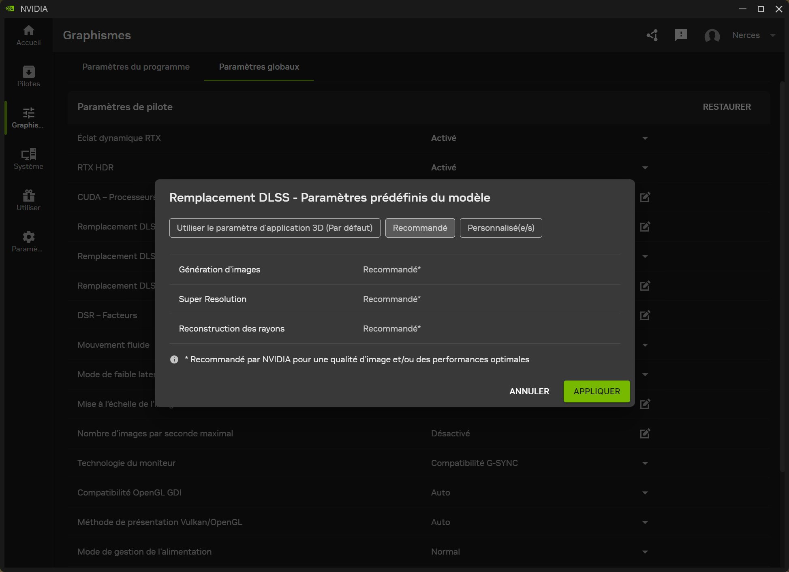
Task: Edit the CUDA – Processeurs setting
Action: pos(645,197)
